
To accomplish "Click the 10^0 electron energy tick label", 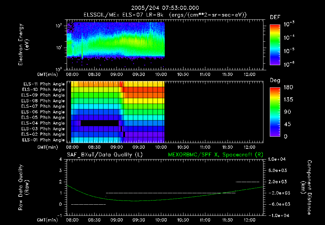I will pos(59,69).
